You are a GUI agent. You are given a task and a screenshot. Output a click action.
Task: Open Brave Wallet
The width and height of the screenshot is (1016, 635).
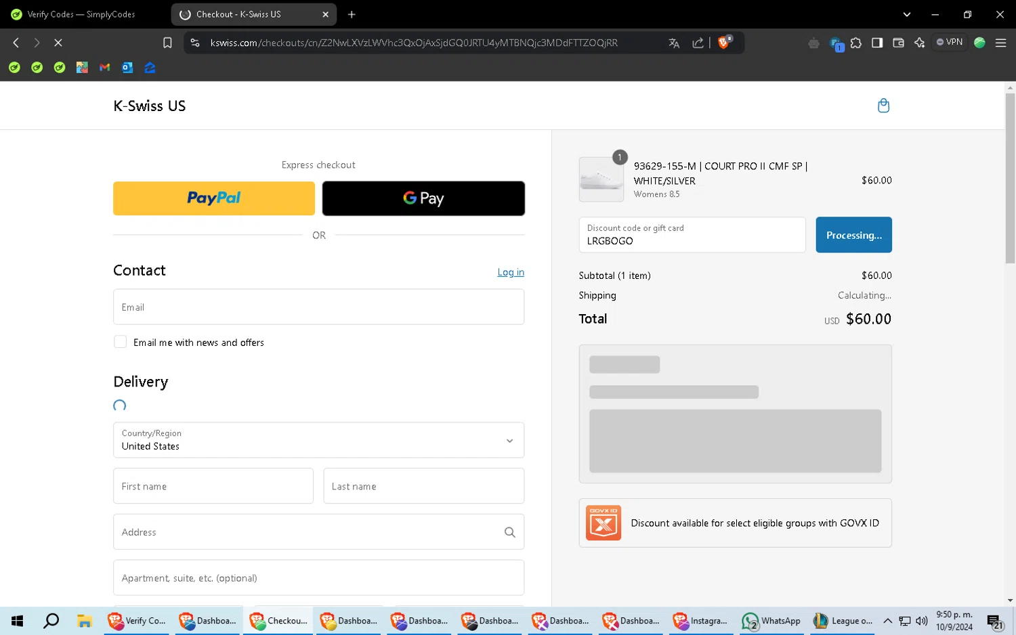coord(899,43)
